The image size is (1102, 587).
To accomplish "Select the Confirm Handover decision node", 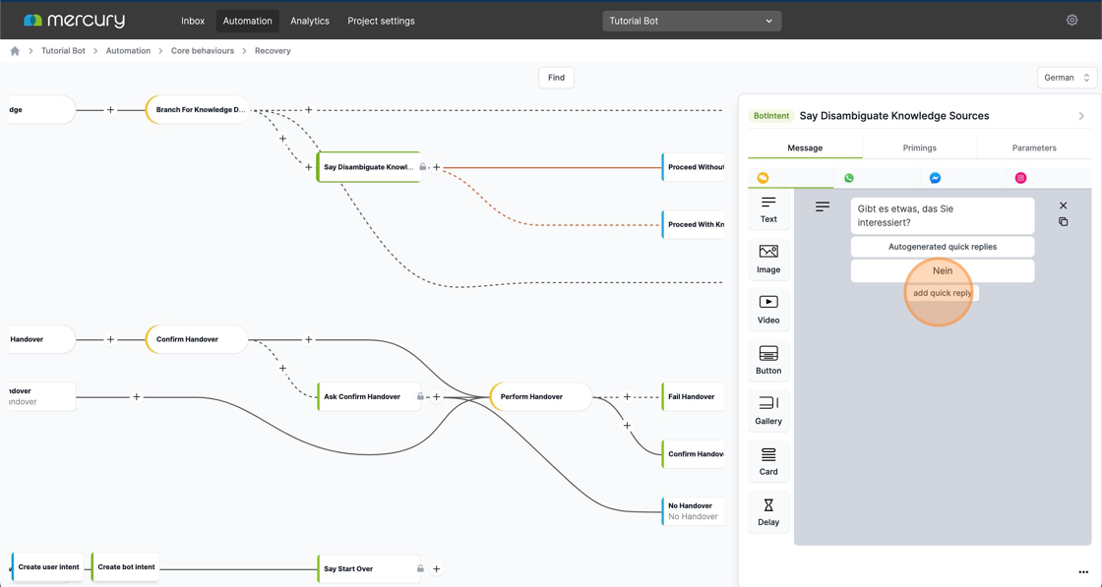I will click(x=197, y=339).
